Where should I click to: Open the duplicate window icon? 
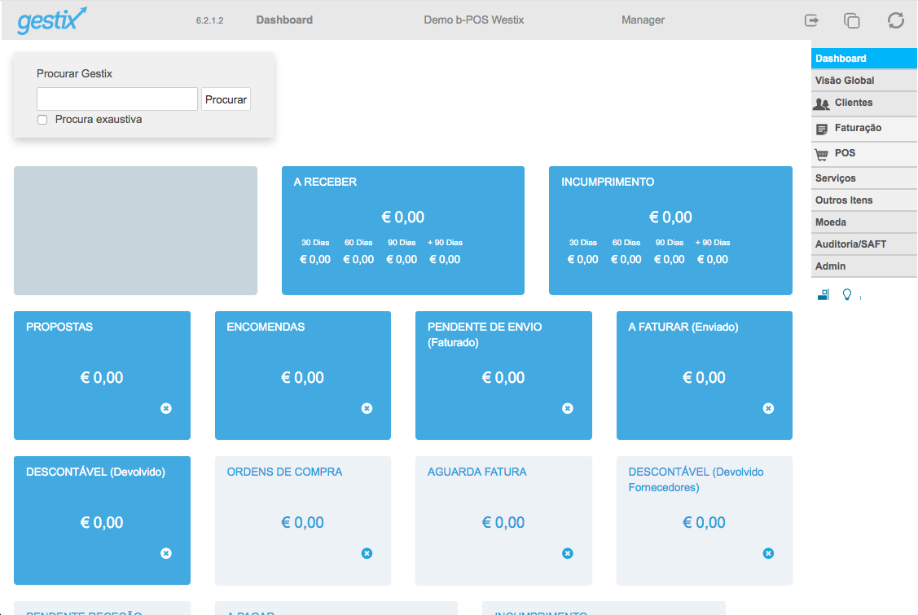pos(851,20)
